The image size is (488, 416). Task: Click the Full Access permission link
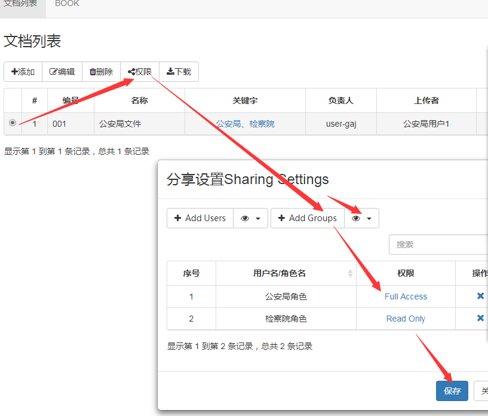406,296
